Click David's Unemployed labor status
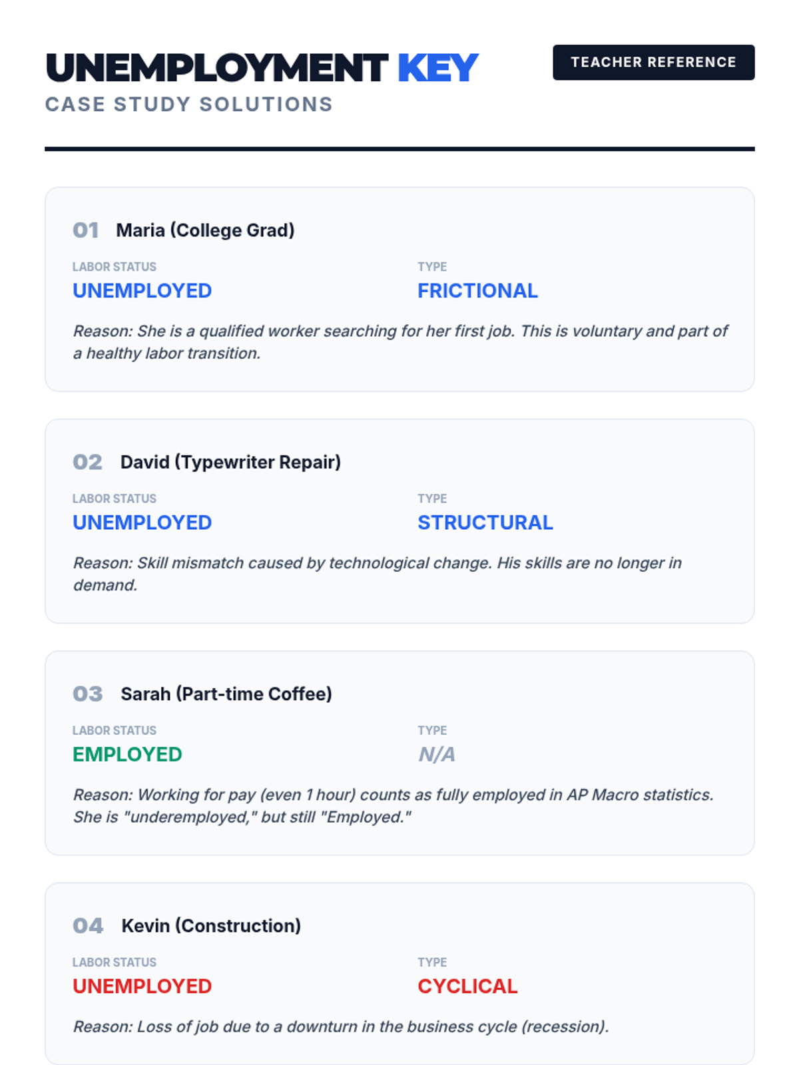 pos(142,523)
